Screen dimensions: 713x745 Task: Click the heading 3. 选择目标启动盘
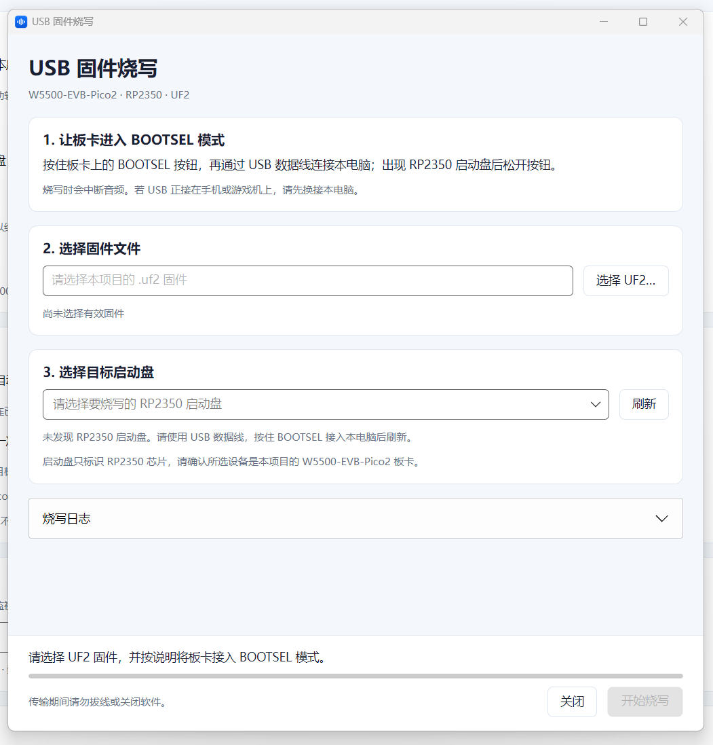point(98,372)
